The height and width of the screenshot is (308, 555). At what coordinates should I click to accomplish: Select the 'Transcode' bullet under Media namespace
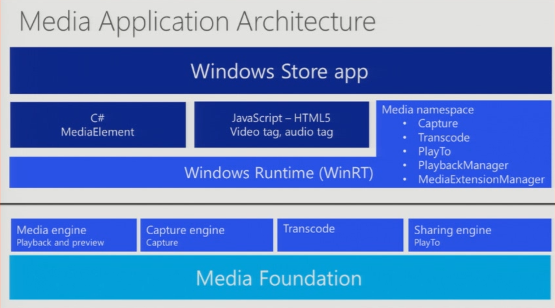click(x=444, y=138)
